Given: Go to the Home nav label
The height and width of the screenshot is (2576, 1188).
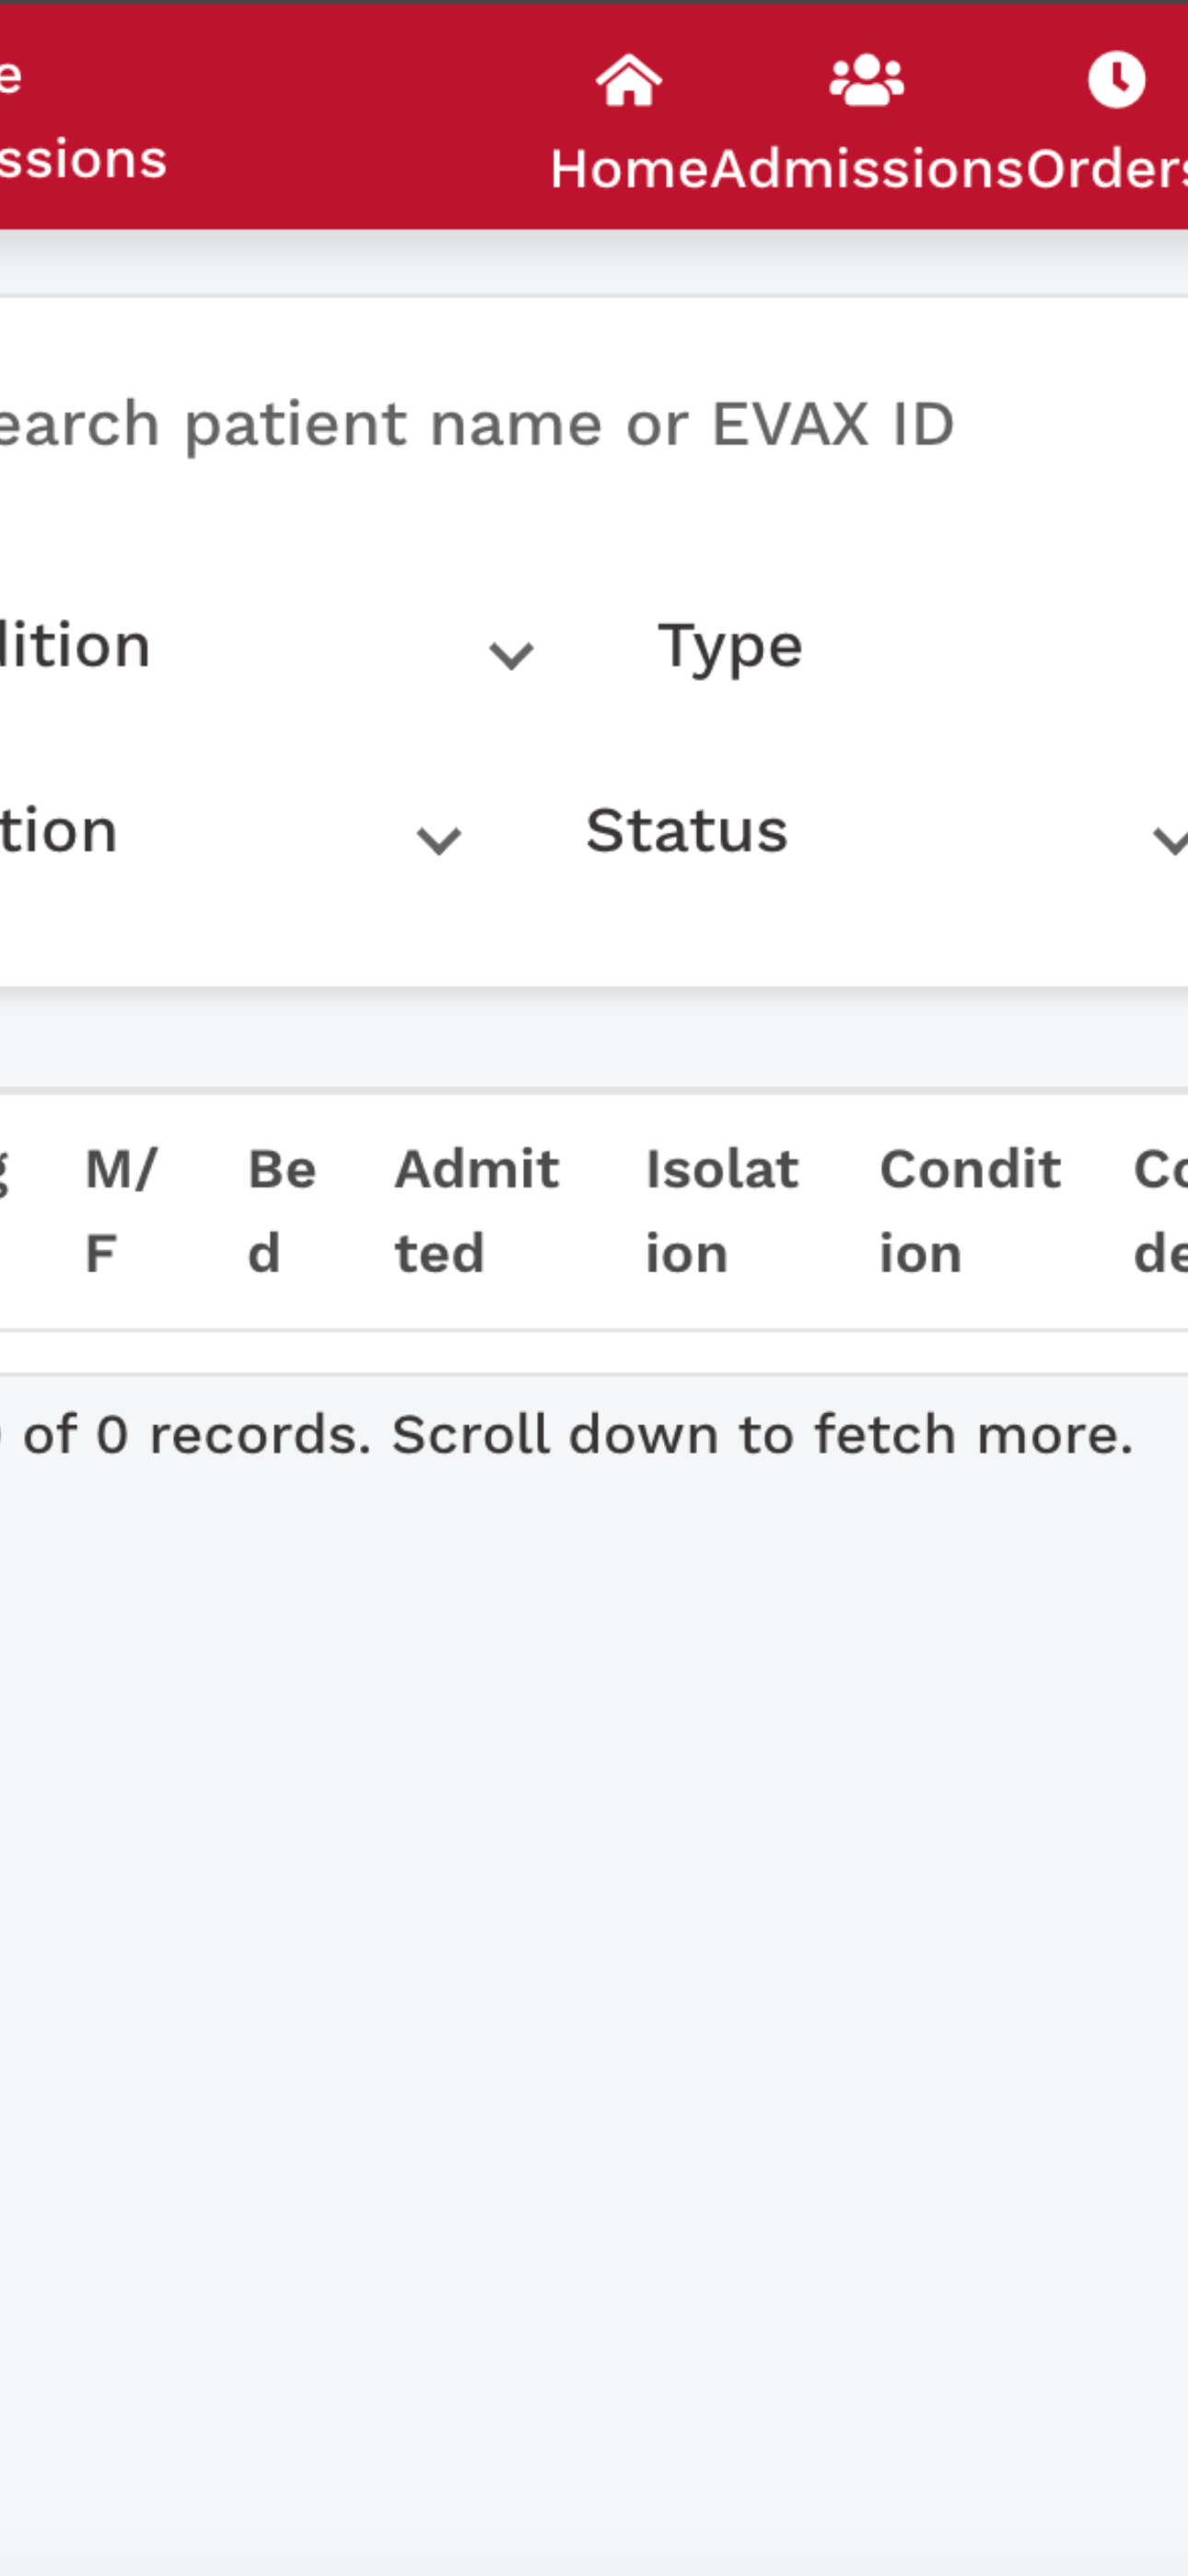Looking at the screenshot, I should pos(630,169).
